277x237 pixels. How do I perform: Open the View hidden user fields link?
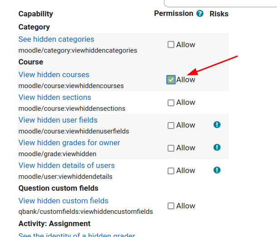[58, 120]
